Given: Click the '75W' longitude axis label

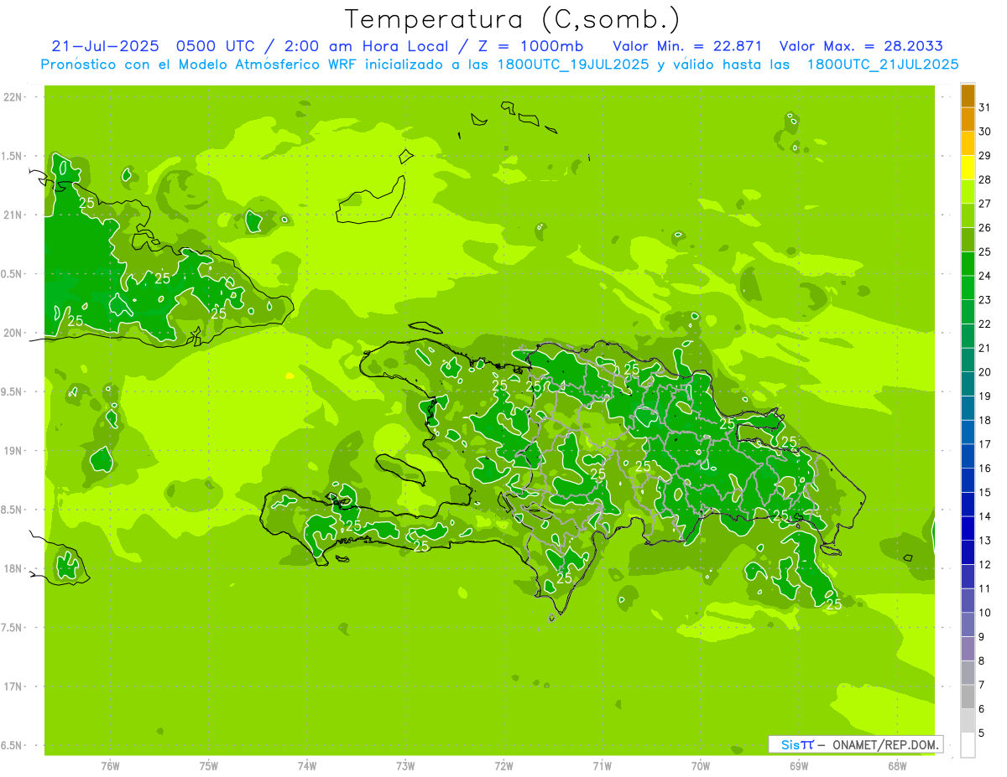Looking at the screenshot, I should coord(209,765).
